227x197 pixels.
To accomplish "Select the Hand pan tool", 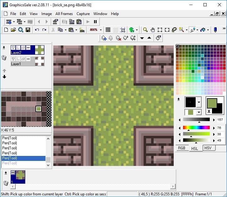I will point(152,30).
